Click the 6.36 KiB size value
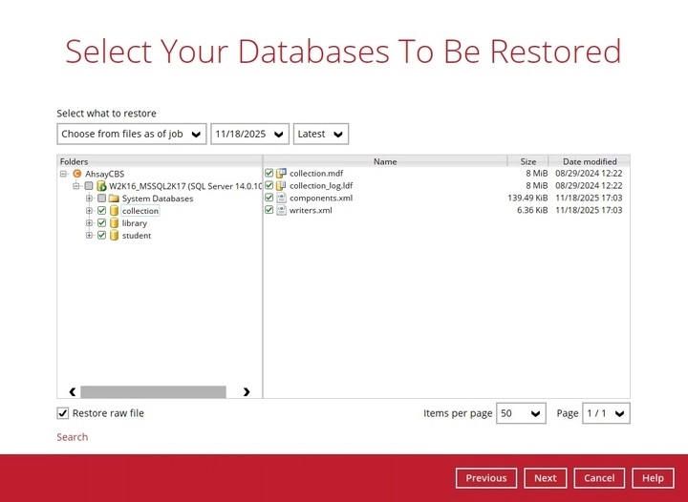The width and height of the screenshot is (688, 502). coord(532,210)
